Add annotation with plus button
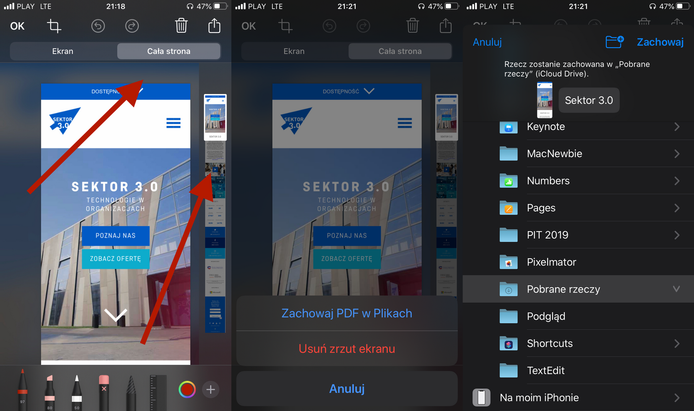This screenshot has width=694, height=411. (x=210, y=390)
